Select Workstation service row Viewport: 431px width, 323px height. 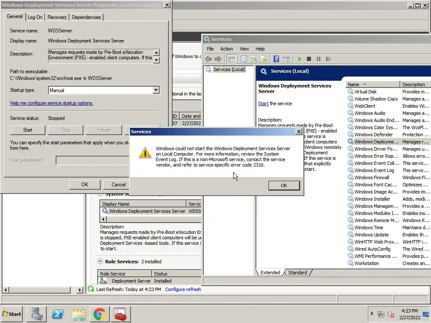click(x=388, y=263)
